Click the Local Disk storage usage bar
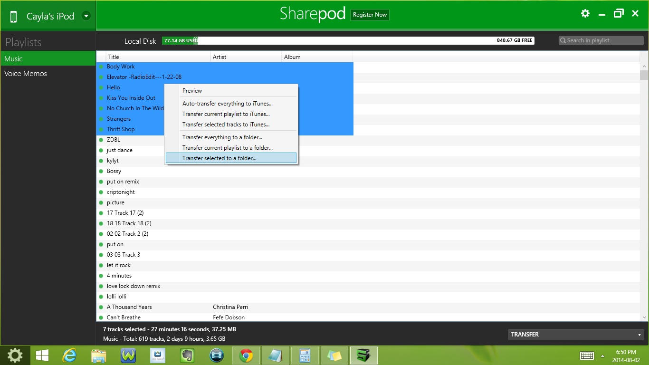 coord(348,41)
